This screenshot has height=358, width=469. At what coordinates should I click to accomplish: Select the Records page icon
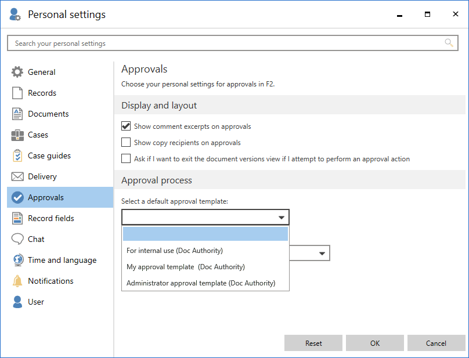click(17, 93)
